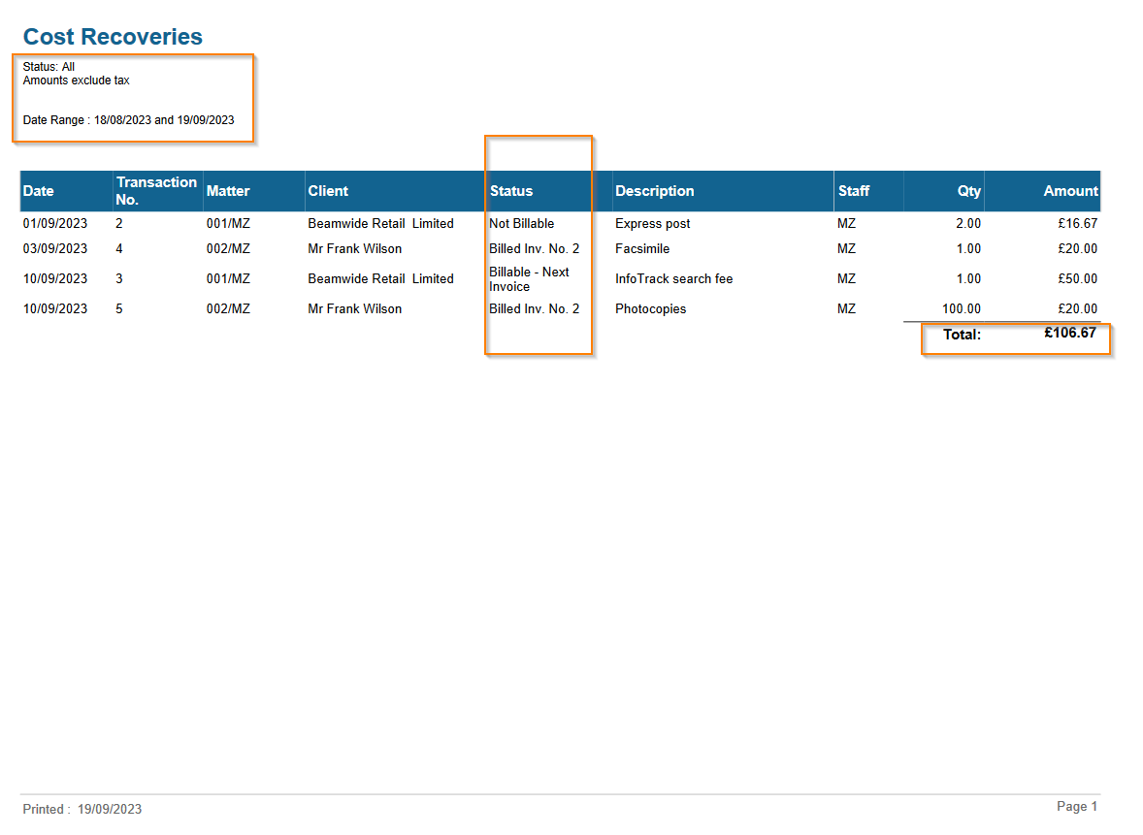Select the Amount column header

[1070, 191]
